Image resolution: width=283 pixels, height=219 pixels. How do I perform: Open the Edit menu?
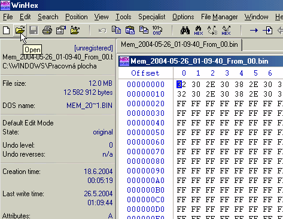click(x=25, y=17)
